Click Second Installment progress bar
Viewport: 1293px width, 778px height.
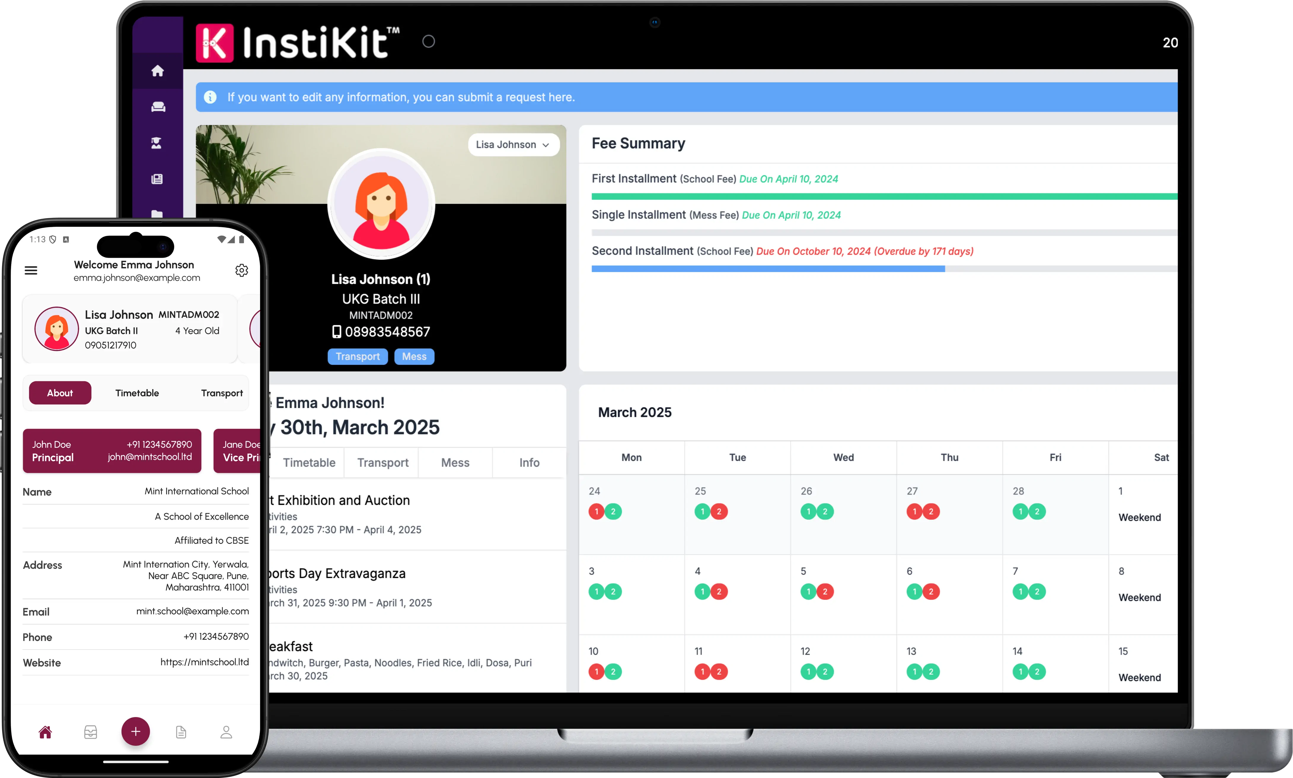click(x=884, y=269)
